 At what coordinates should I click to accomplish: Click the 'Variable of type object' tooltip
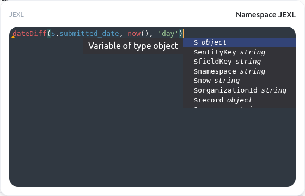(133, 46)
